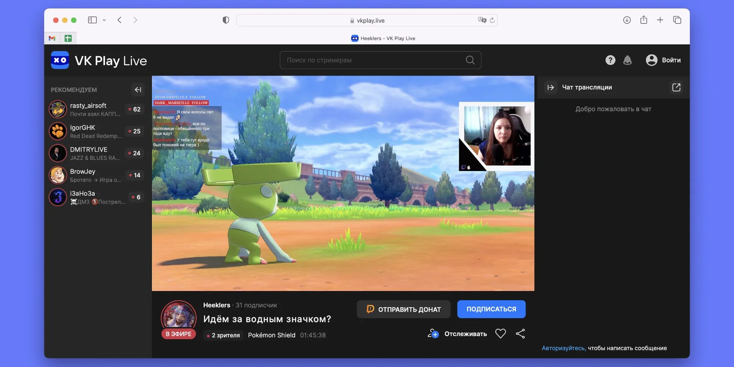Open the Gmail favorite tab icon

52,38
